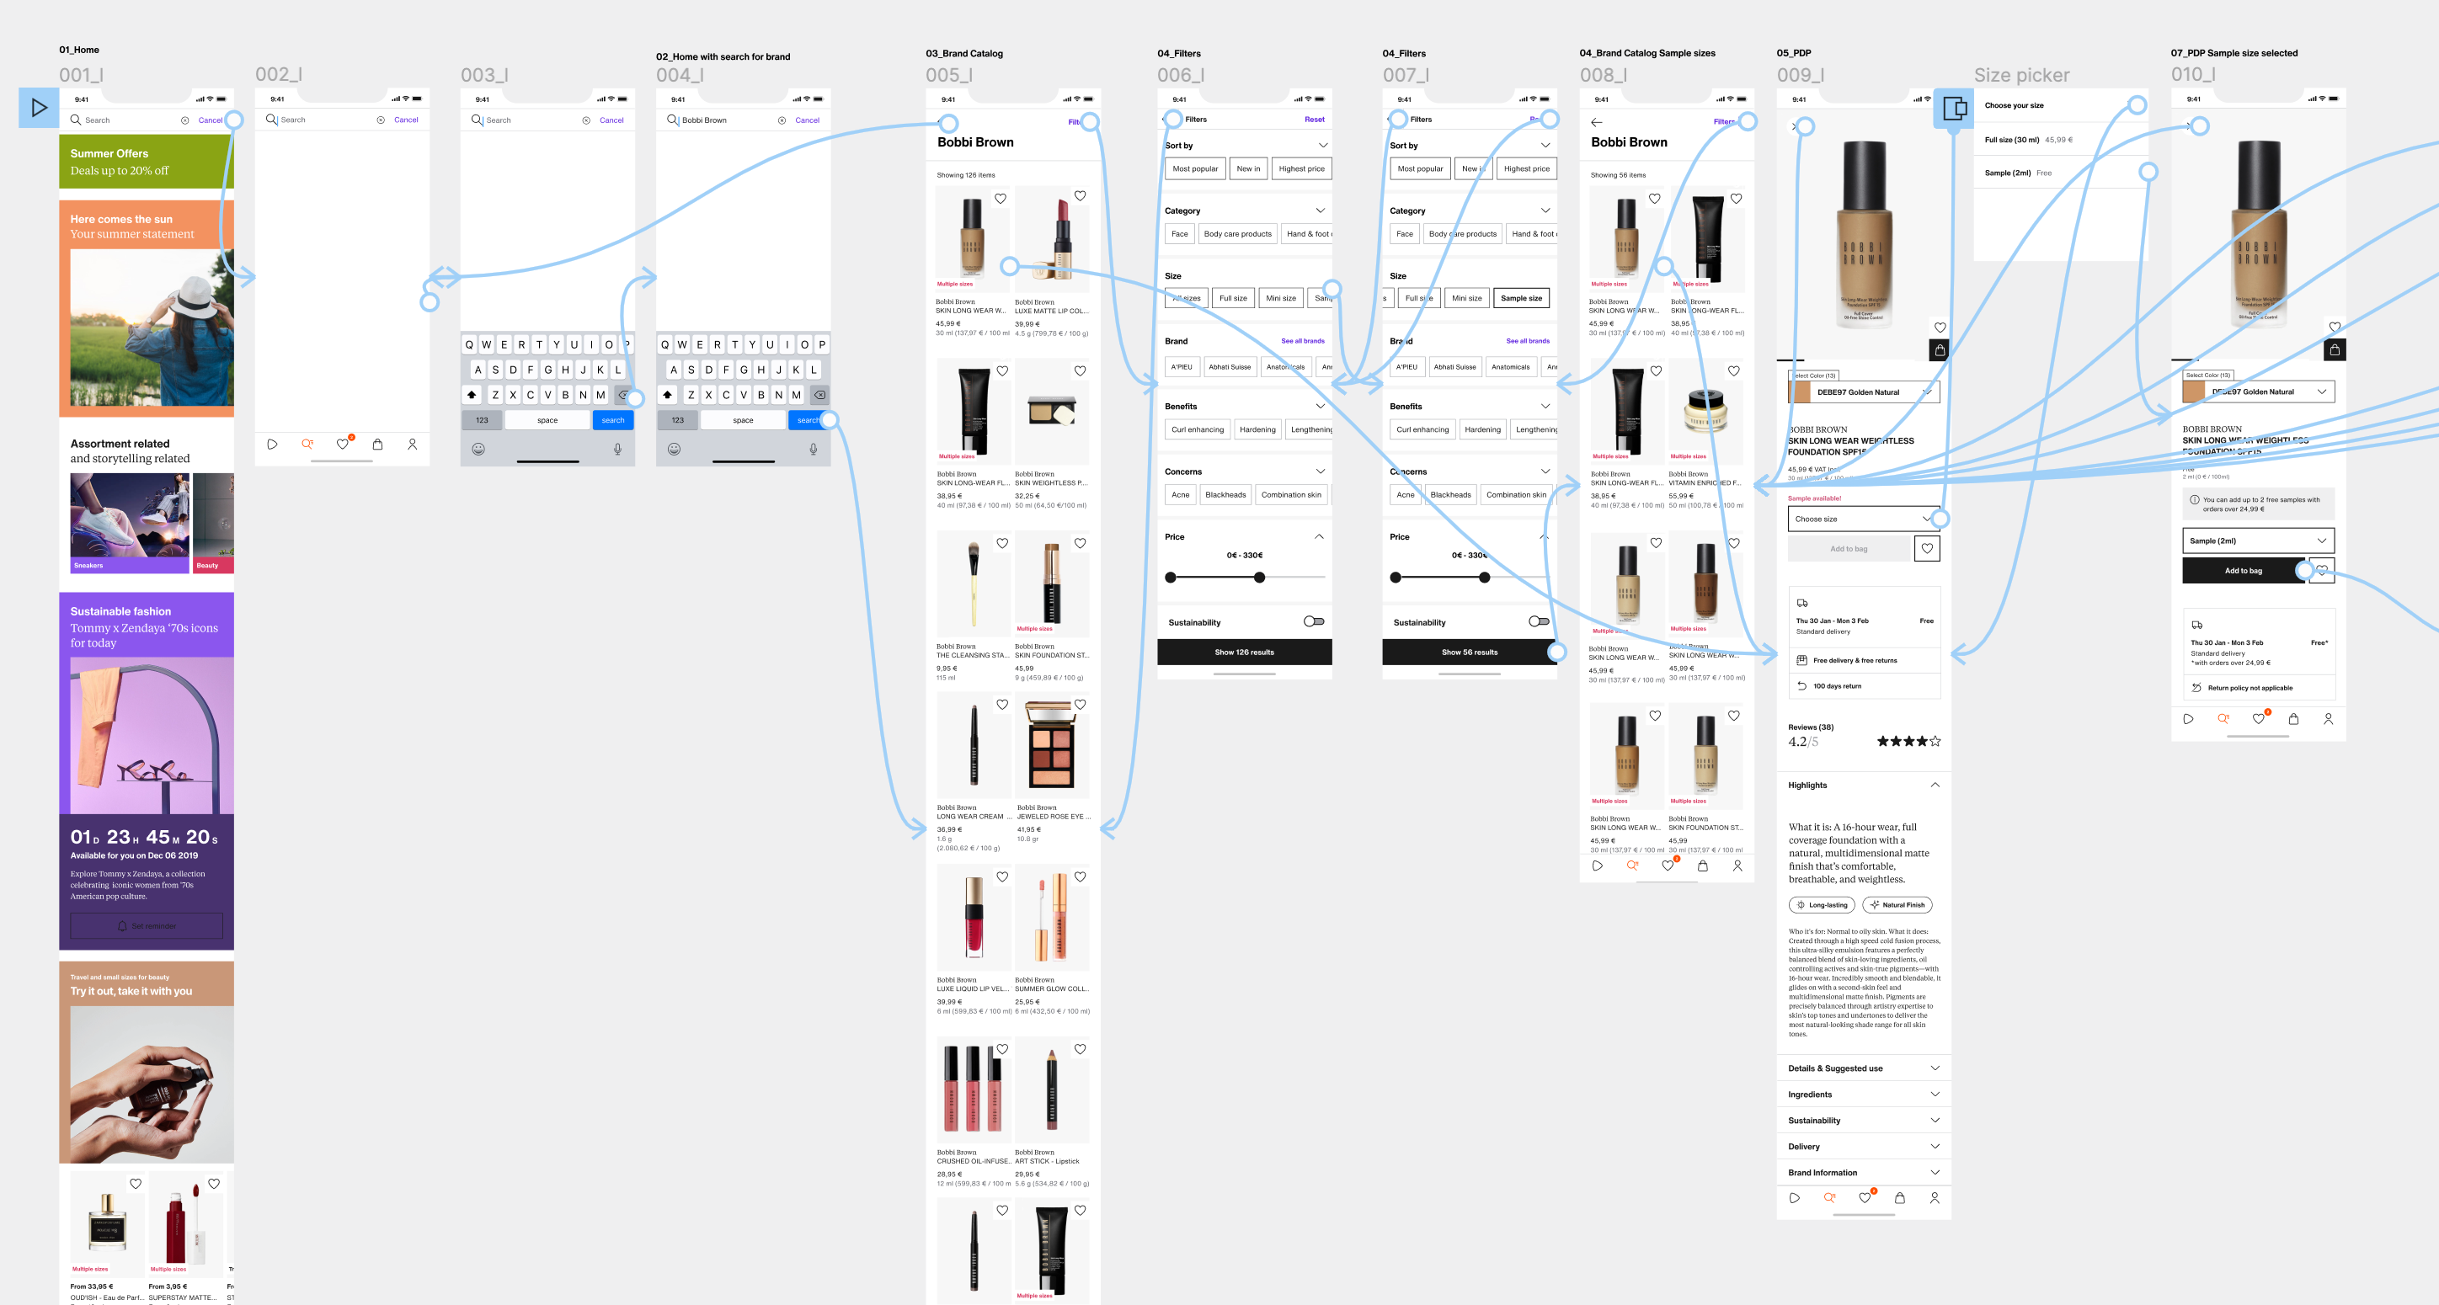Click right price slider handle in 006_I
This screenshot has width=2439, height=1305.
pos(1259,578)
